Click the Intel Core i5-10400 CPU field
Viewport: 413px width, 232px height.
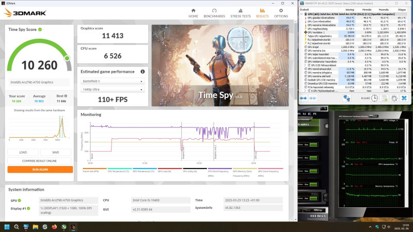161,200
